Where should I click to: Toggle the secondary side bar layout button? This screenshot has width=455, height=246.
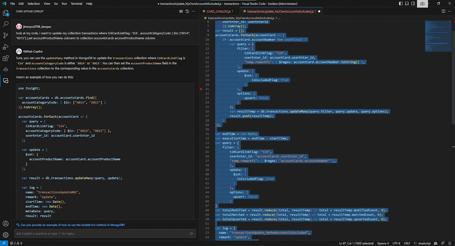(413, 3)
